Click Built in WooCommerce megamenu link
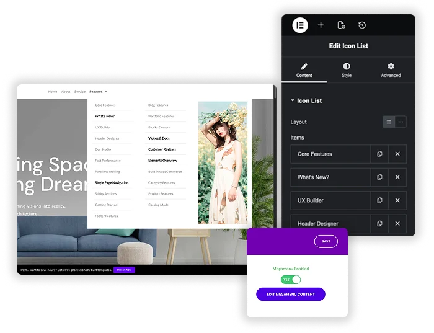Screen dimensions: 434x333 coord(165,172)
